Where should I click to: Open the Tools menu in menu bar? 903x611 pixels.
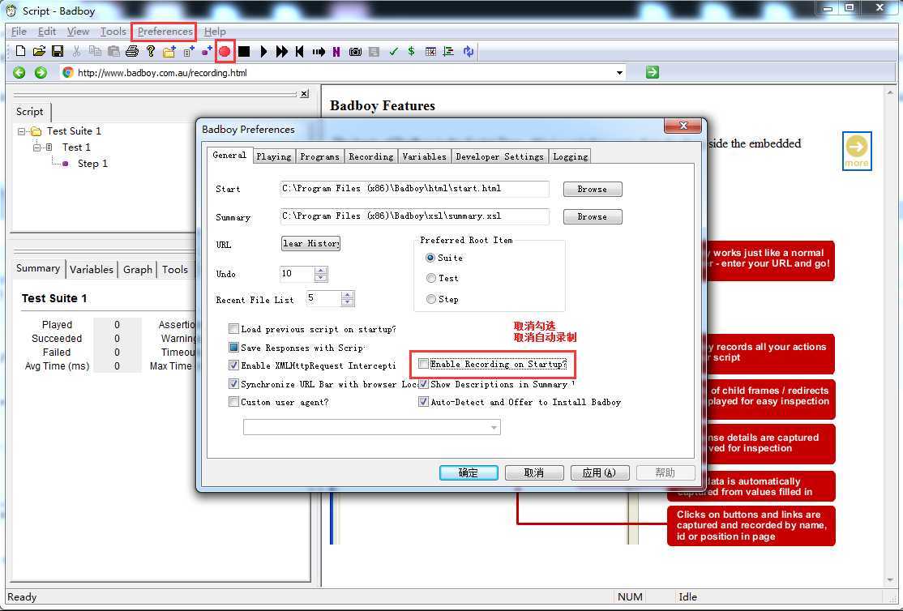[x=113, y=31]
